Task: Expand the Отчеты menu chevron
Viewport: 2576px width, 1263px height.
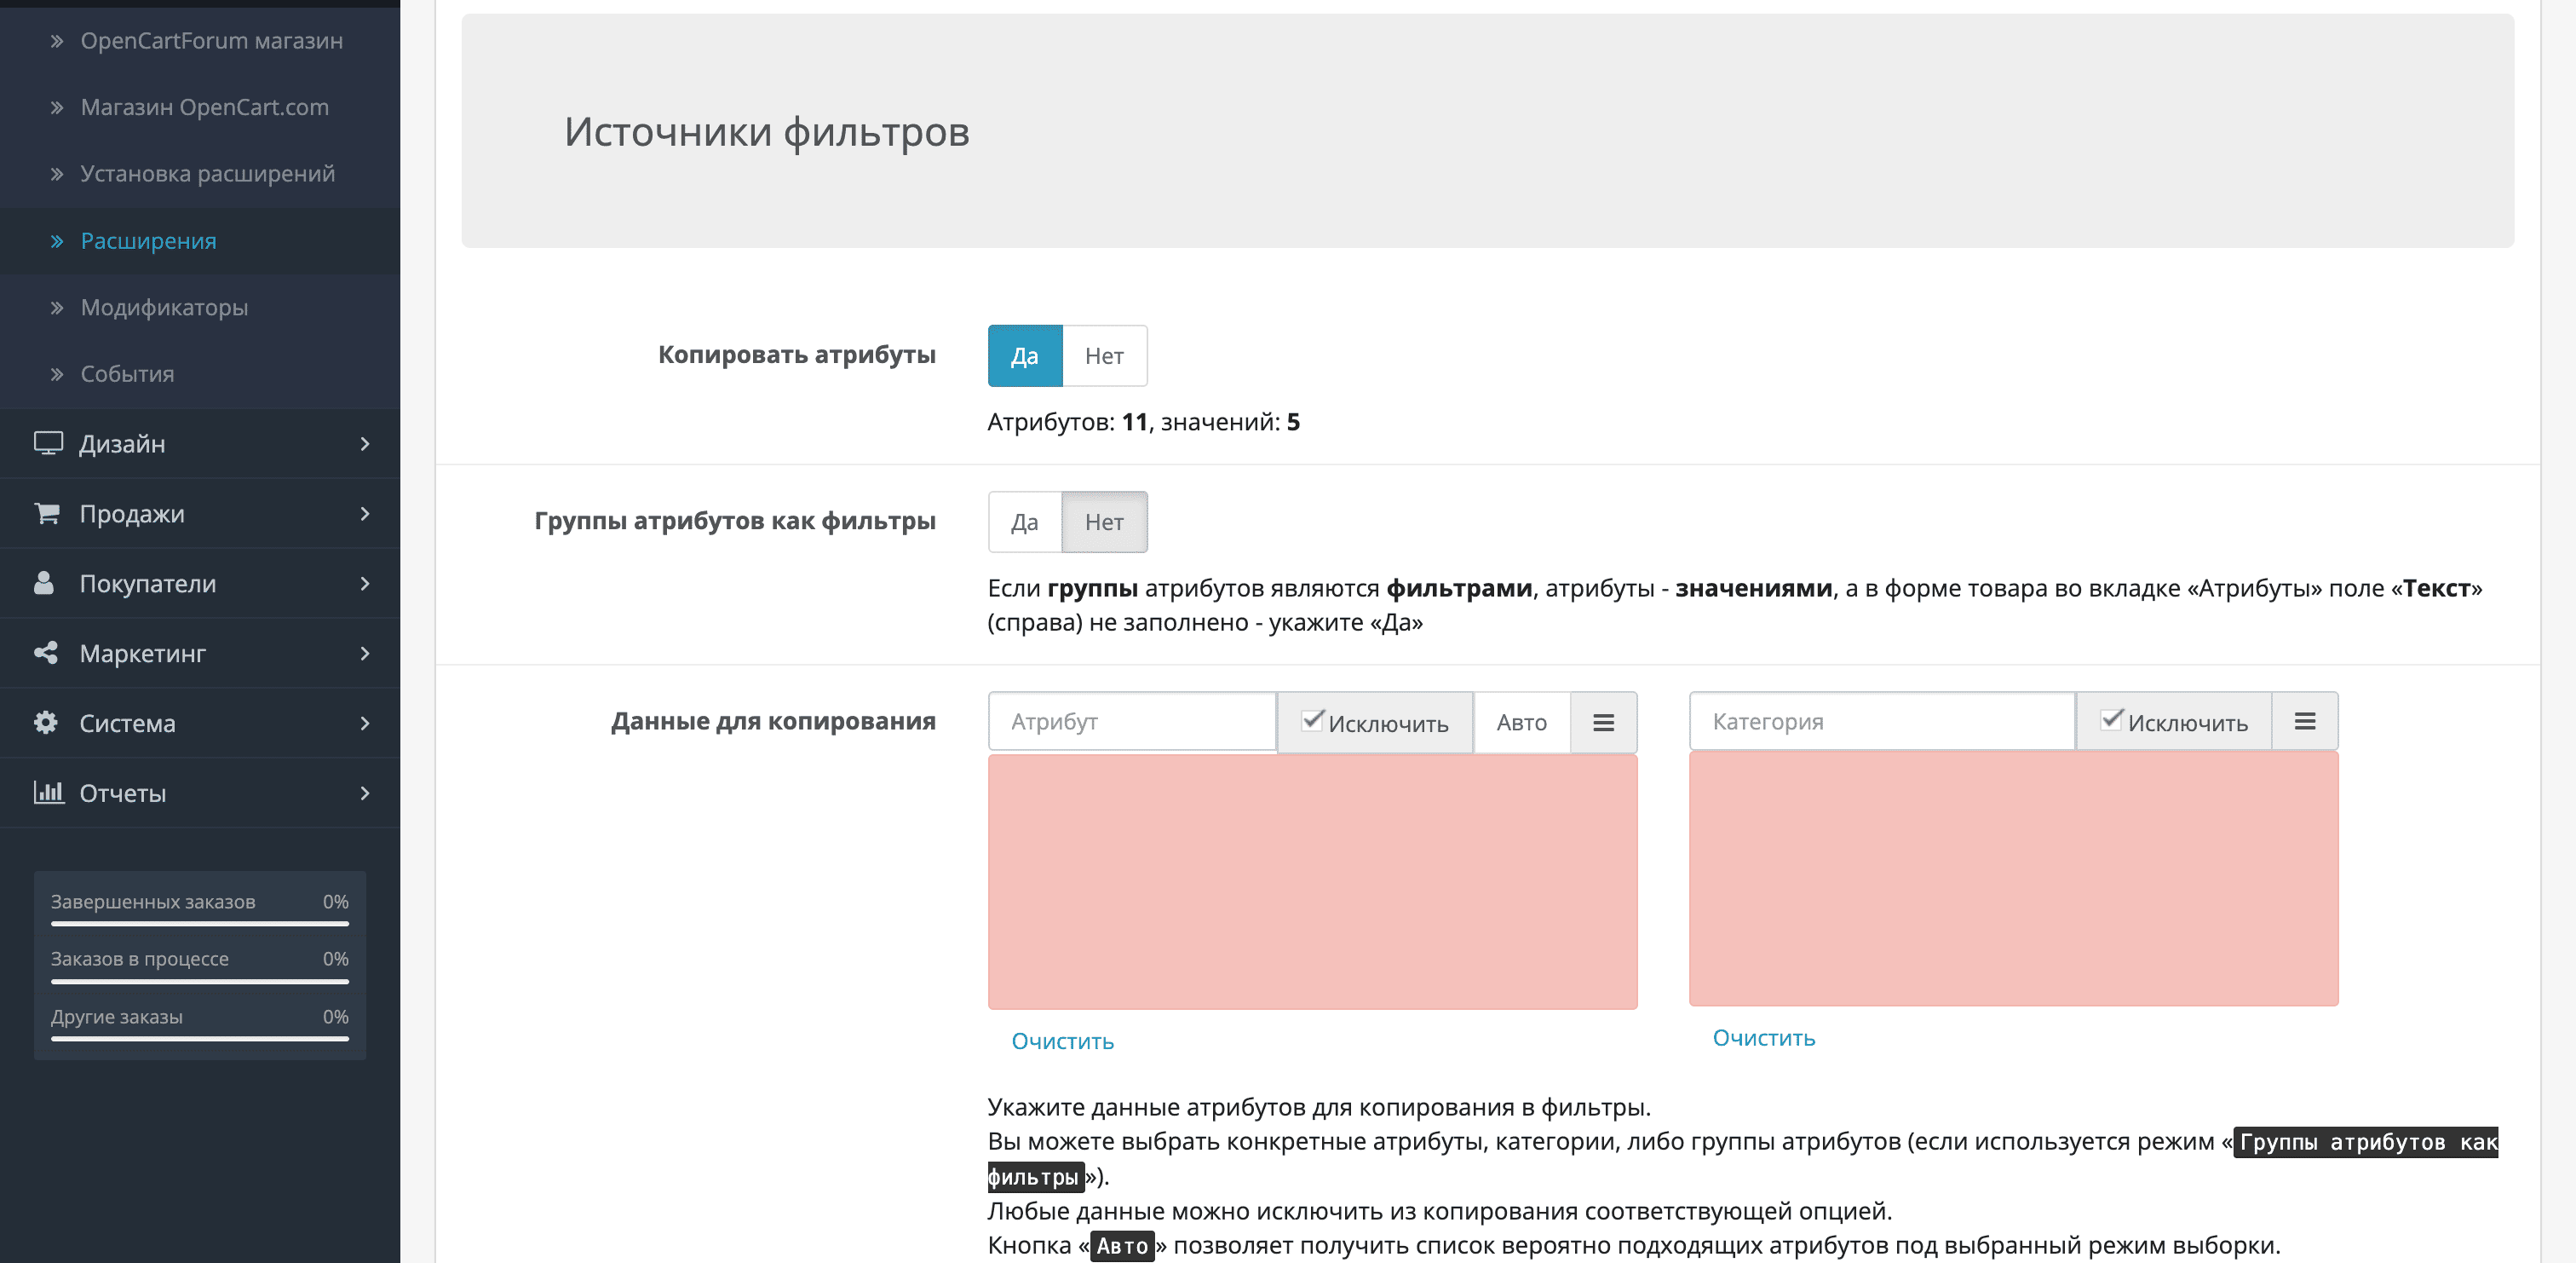Action: point(365,793)
